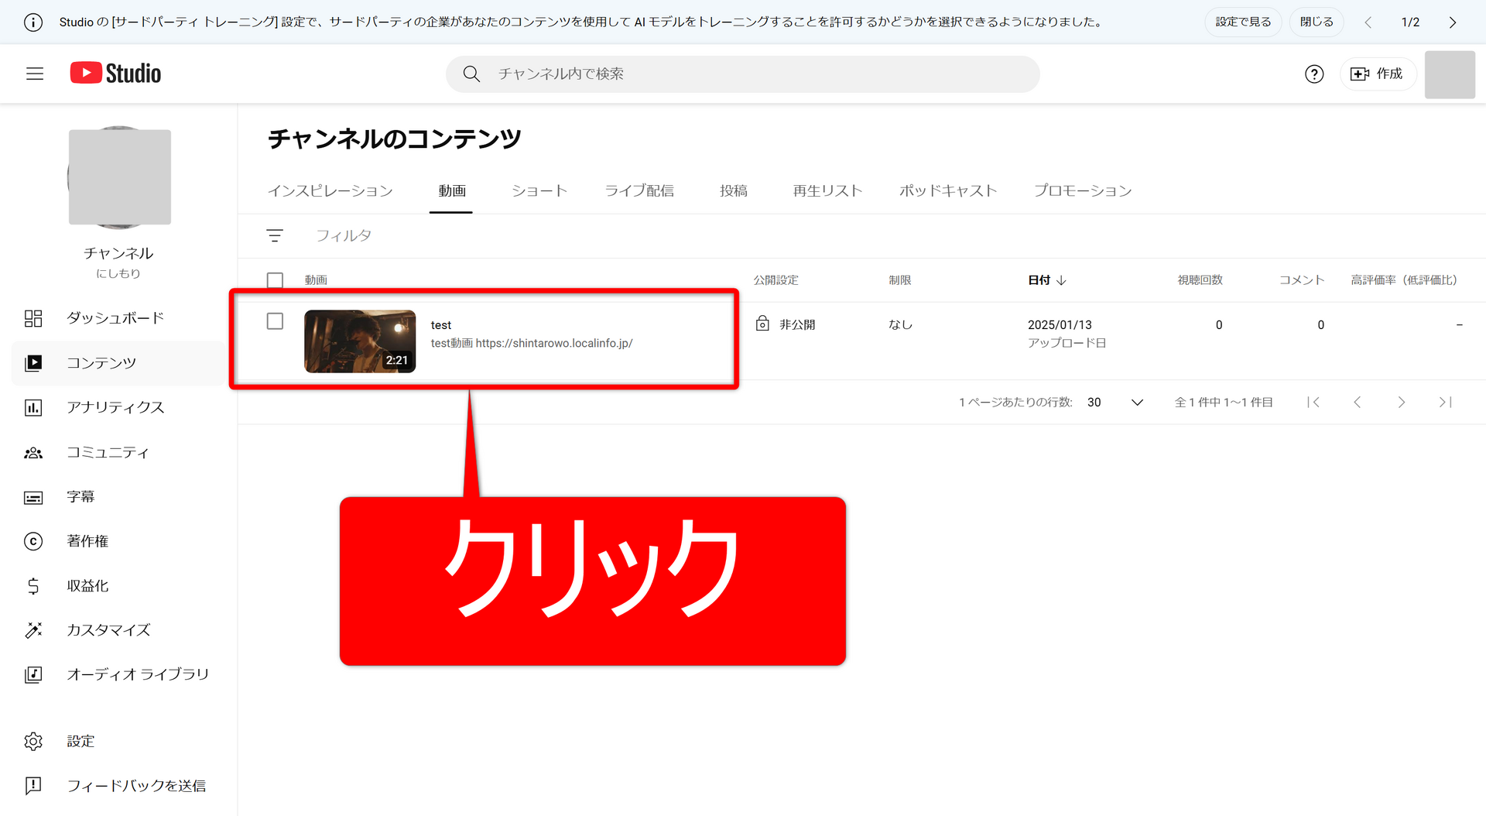Switch to the 再生リスト tab
Viewport: 1486px width, 816px height.
(x=827, y=190)
